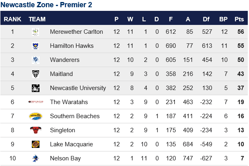Select the Lake Macquarie team logo

[35, 144]
